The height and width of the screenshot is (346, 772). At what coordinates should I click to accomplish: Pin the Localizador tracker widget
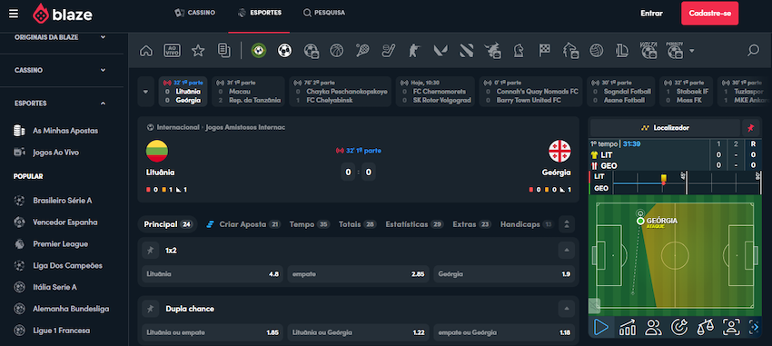[750, 128]
